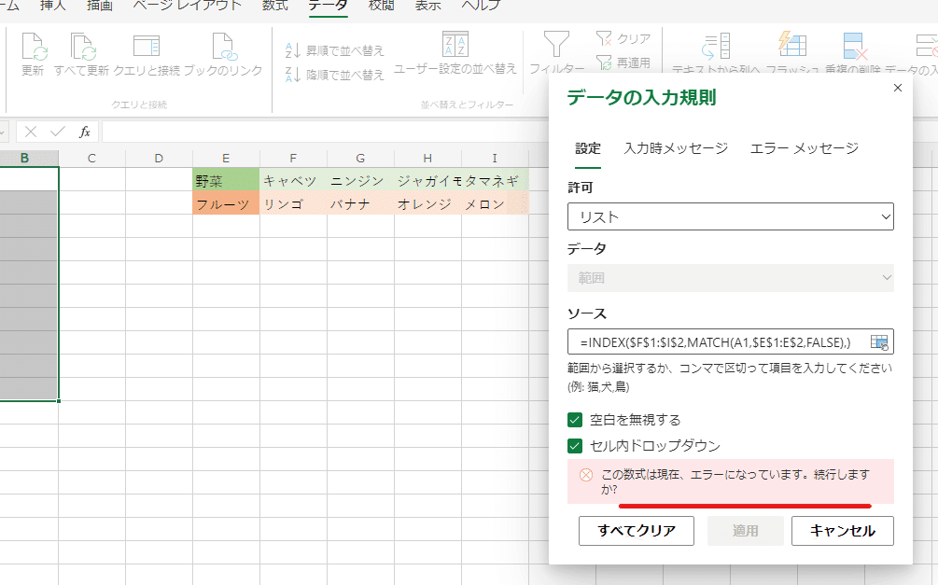The image size is (938, 585).
Task: Open the データ ribbon tab
Action: [x=328, y=6]
